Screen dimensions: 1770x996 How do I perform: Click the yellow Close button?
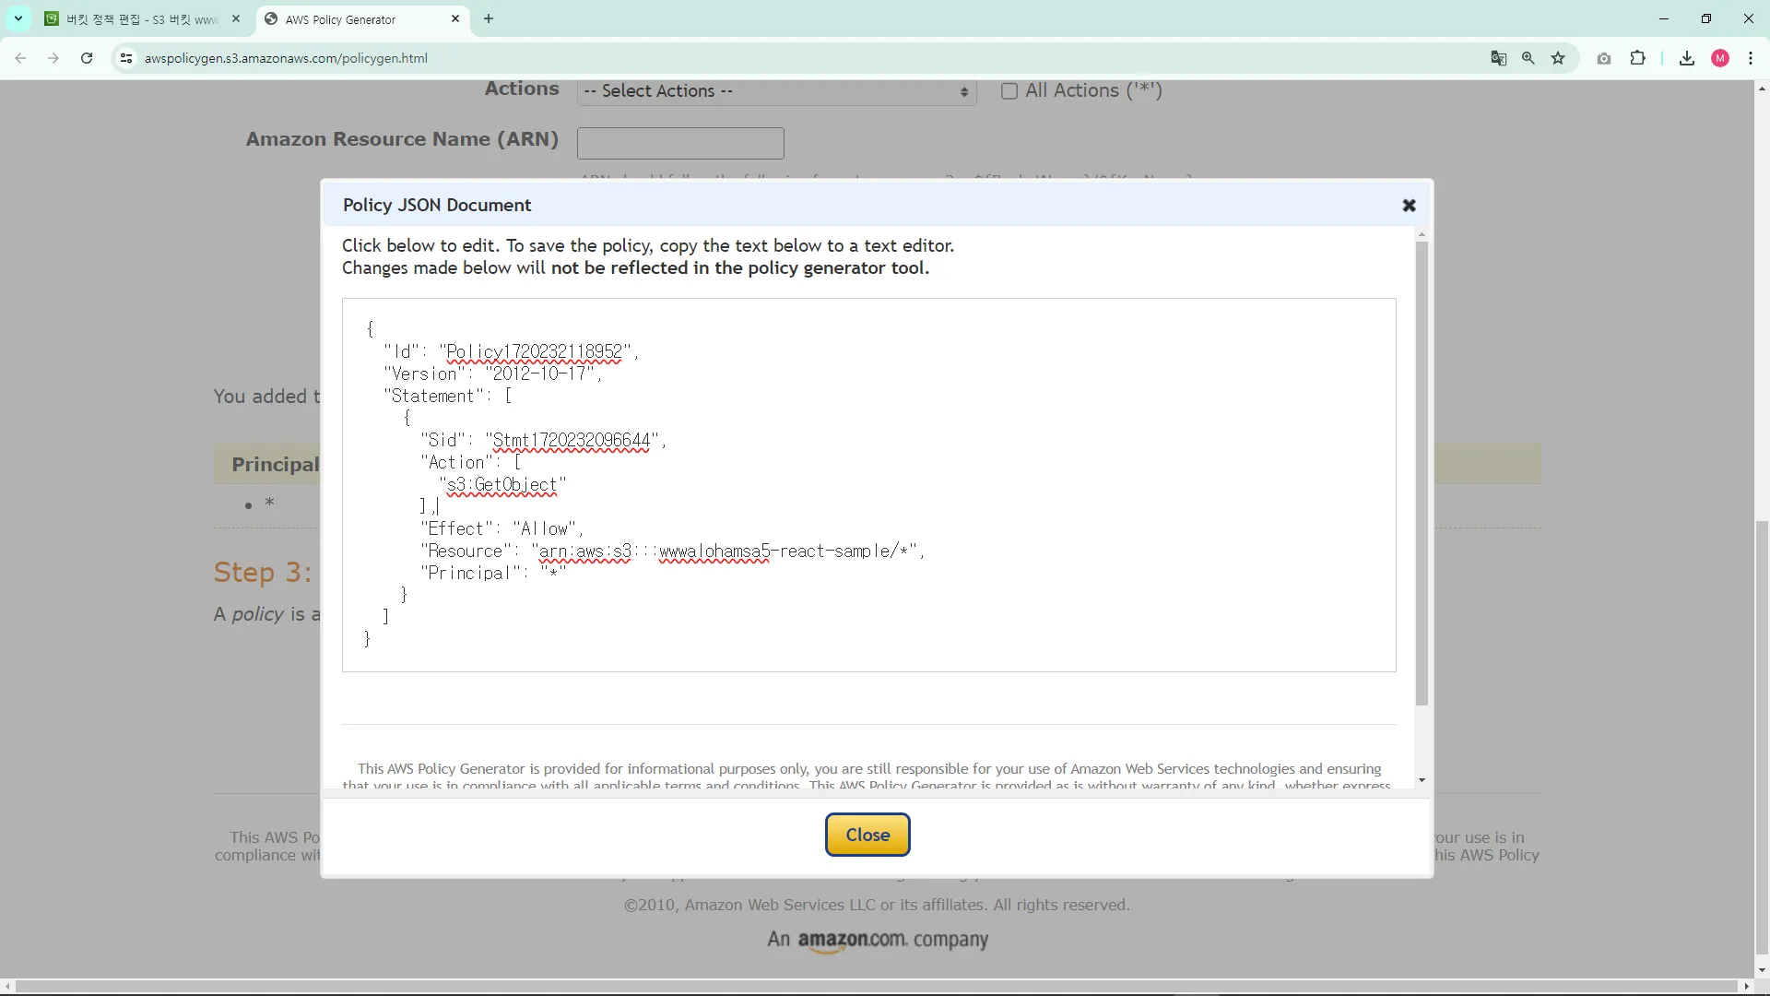(867, 835)
